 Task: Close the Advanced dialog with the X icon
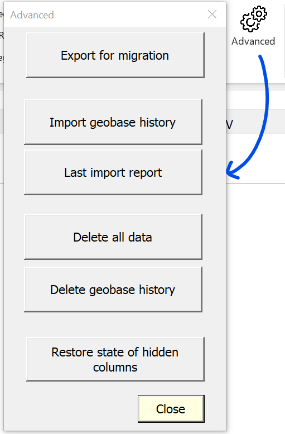click(212, 15)
